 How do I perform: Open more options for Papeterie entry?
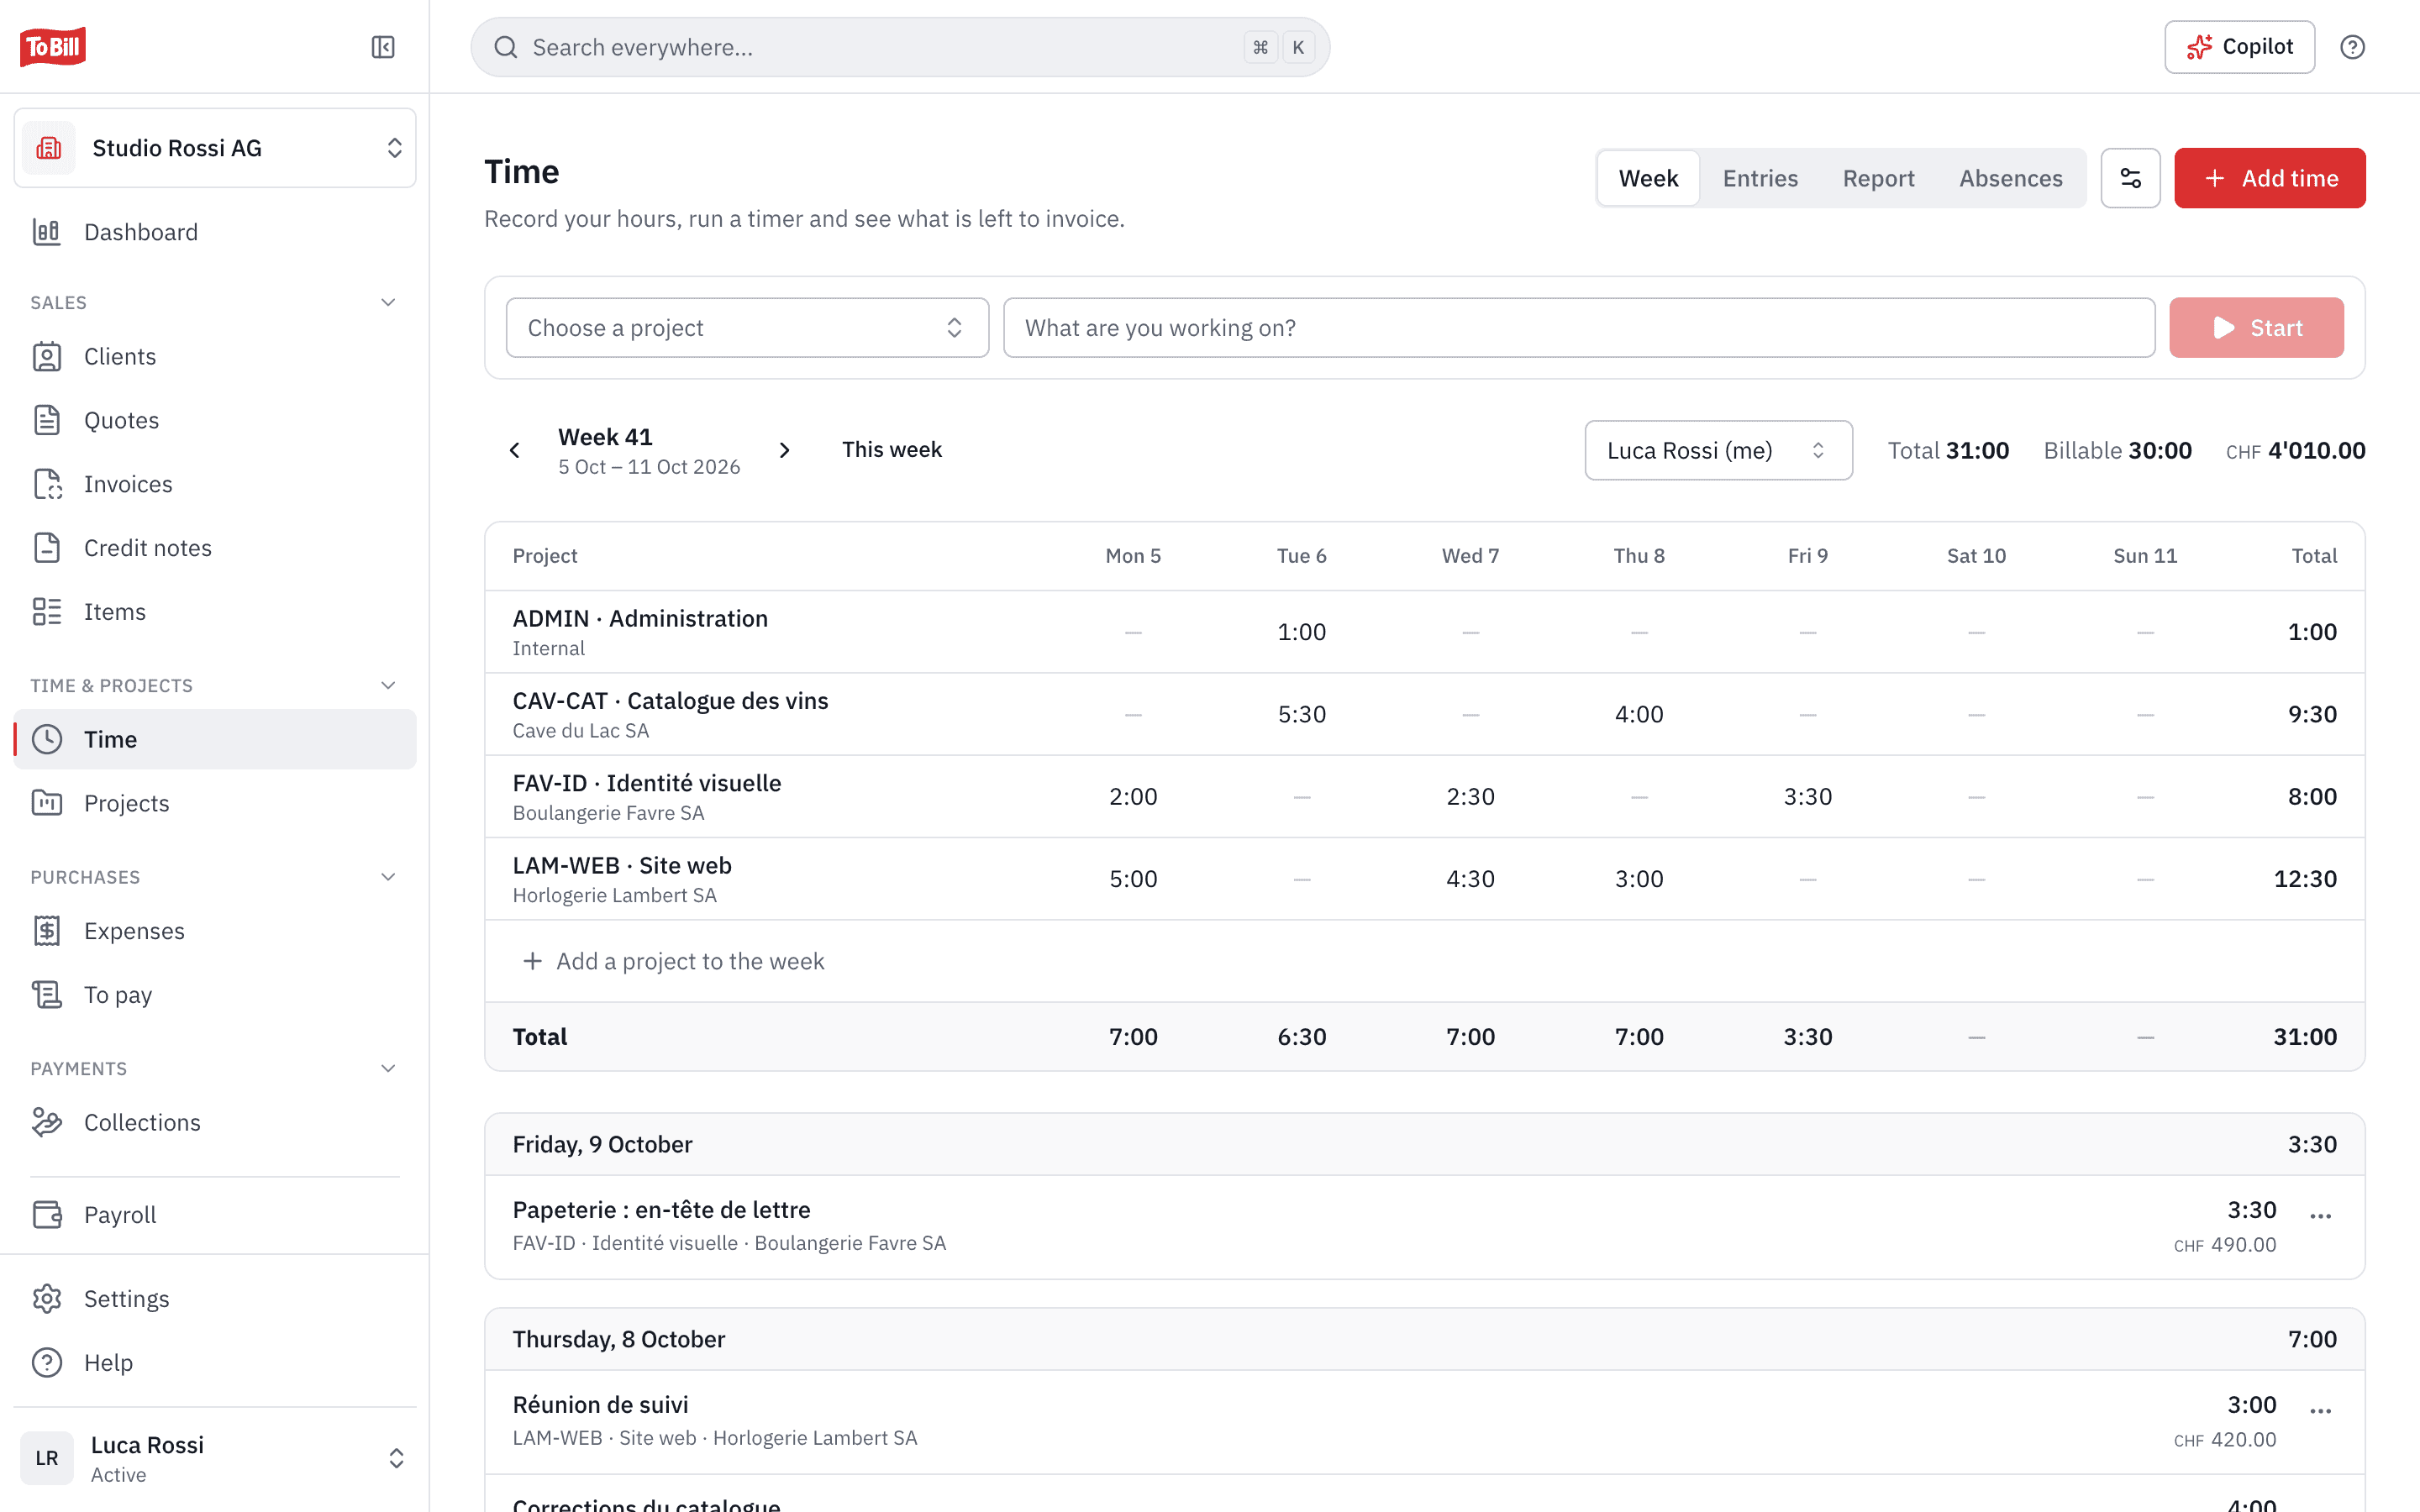(2320, 1216)
